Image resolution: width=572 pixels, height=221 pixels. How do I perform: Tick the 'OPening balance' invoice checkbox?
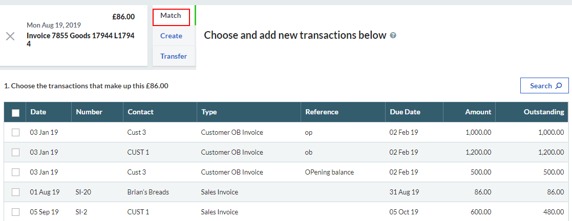16,172
